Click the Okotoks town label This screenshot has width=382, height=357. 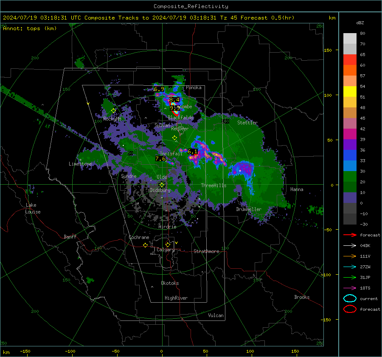(x=170, y=283)
